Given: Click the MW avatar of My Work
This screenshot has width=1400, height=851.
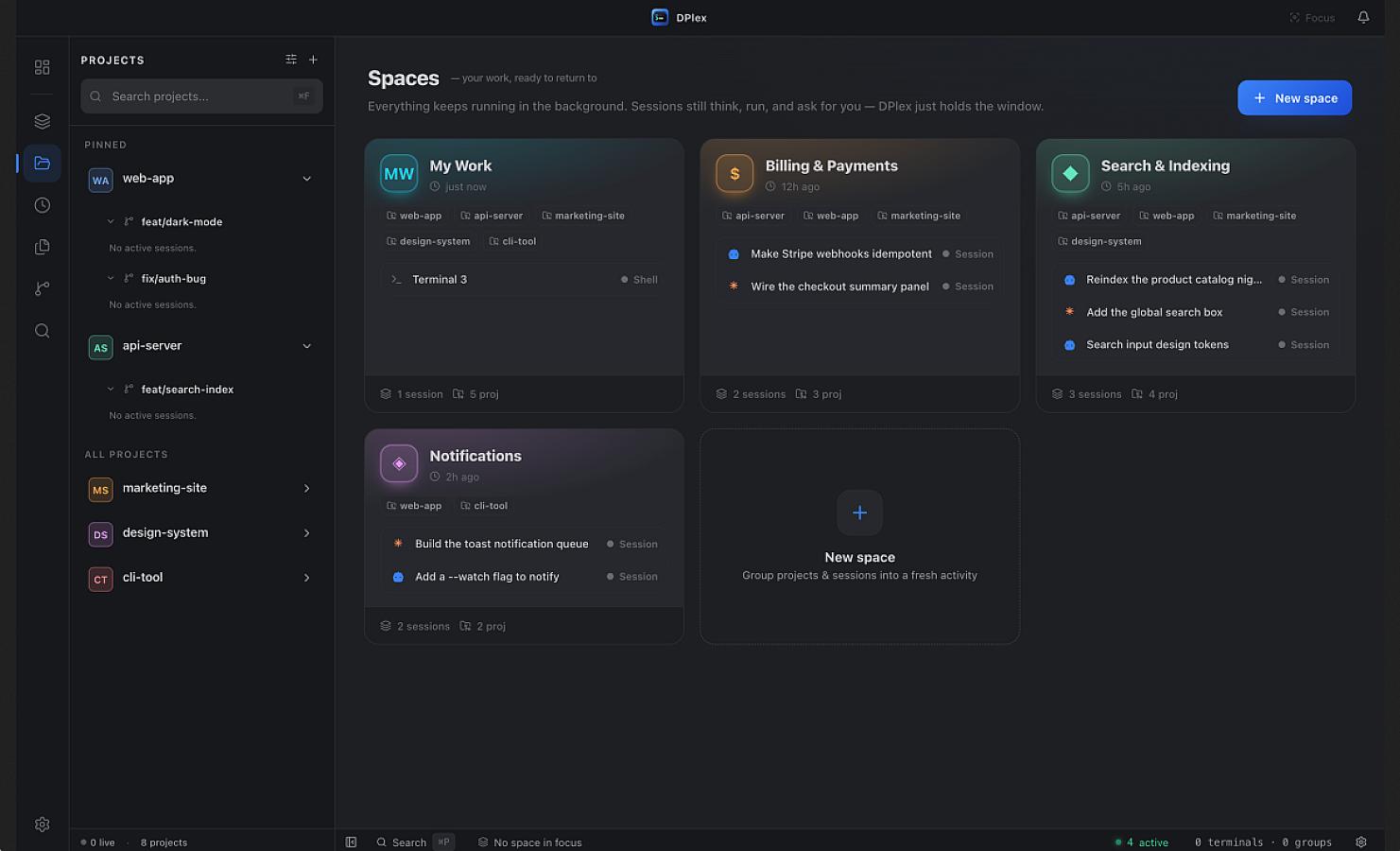Looking at the screenshot, I should (x=399, y=173).
